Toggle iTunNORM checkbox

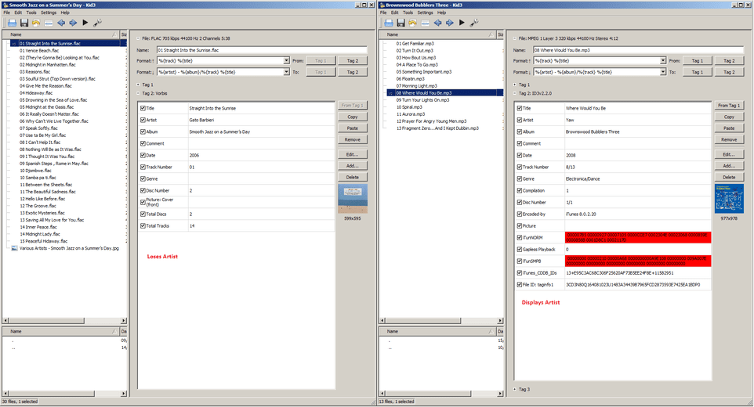click(x=520, y=238)
